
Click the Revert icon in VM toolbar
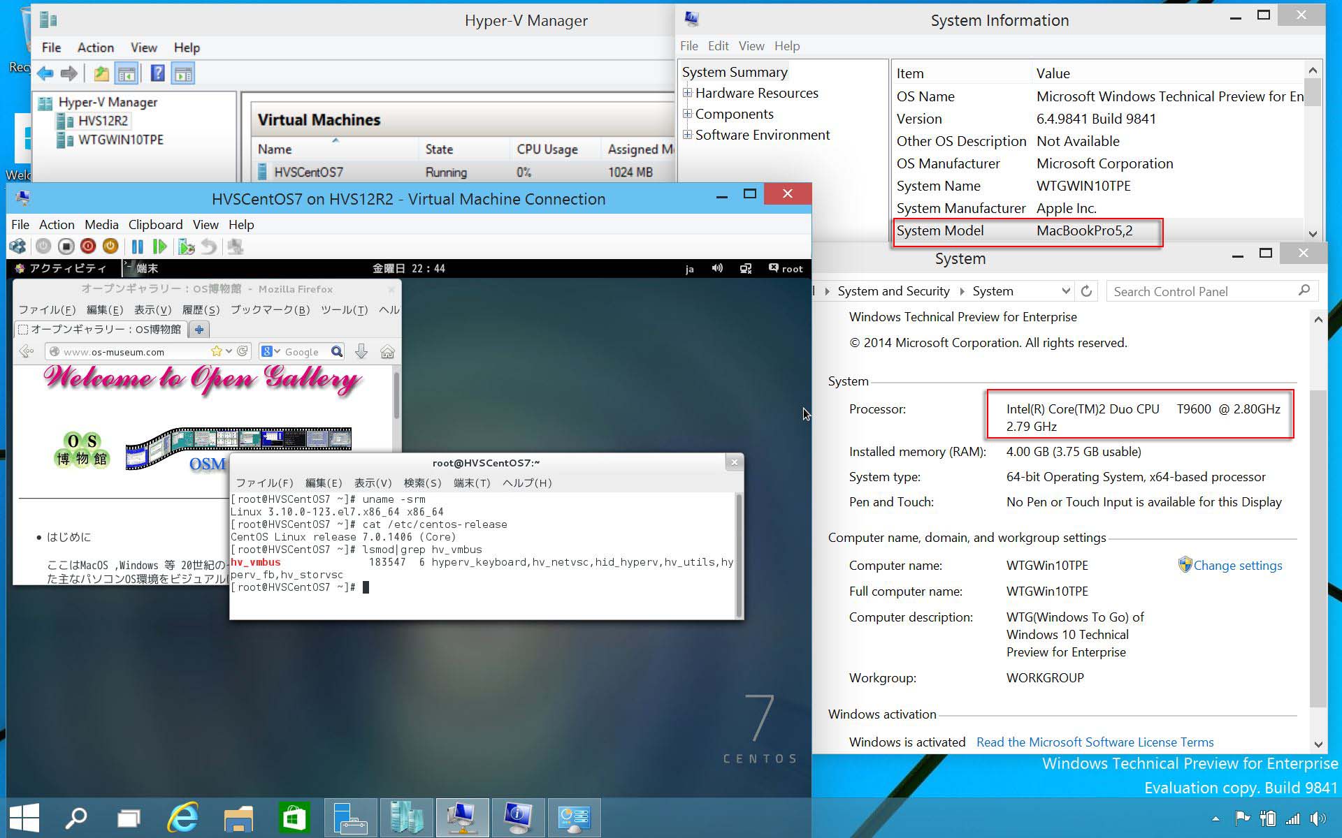pos(209,247)
